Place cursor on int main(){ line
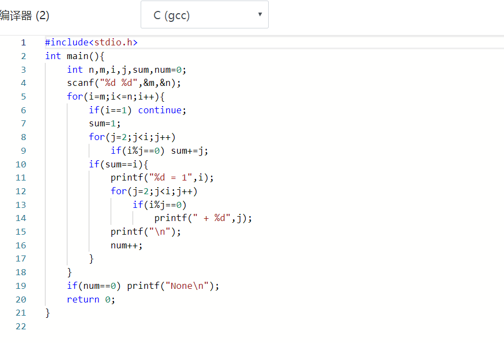 click(x=74, y=56)
